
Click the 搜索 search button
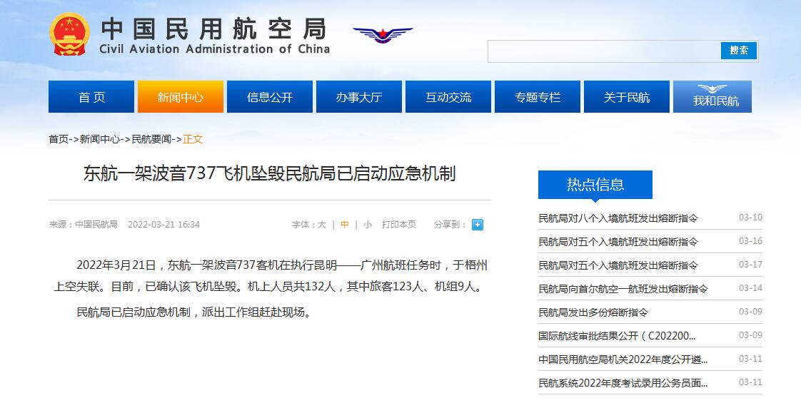[739, 51]
